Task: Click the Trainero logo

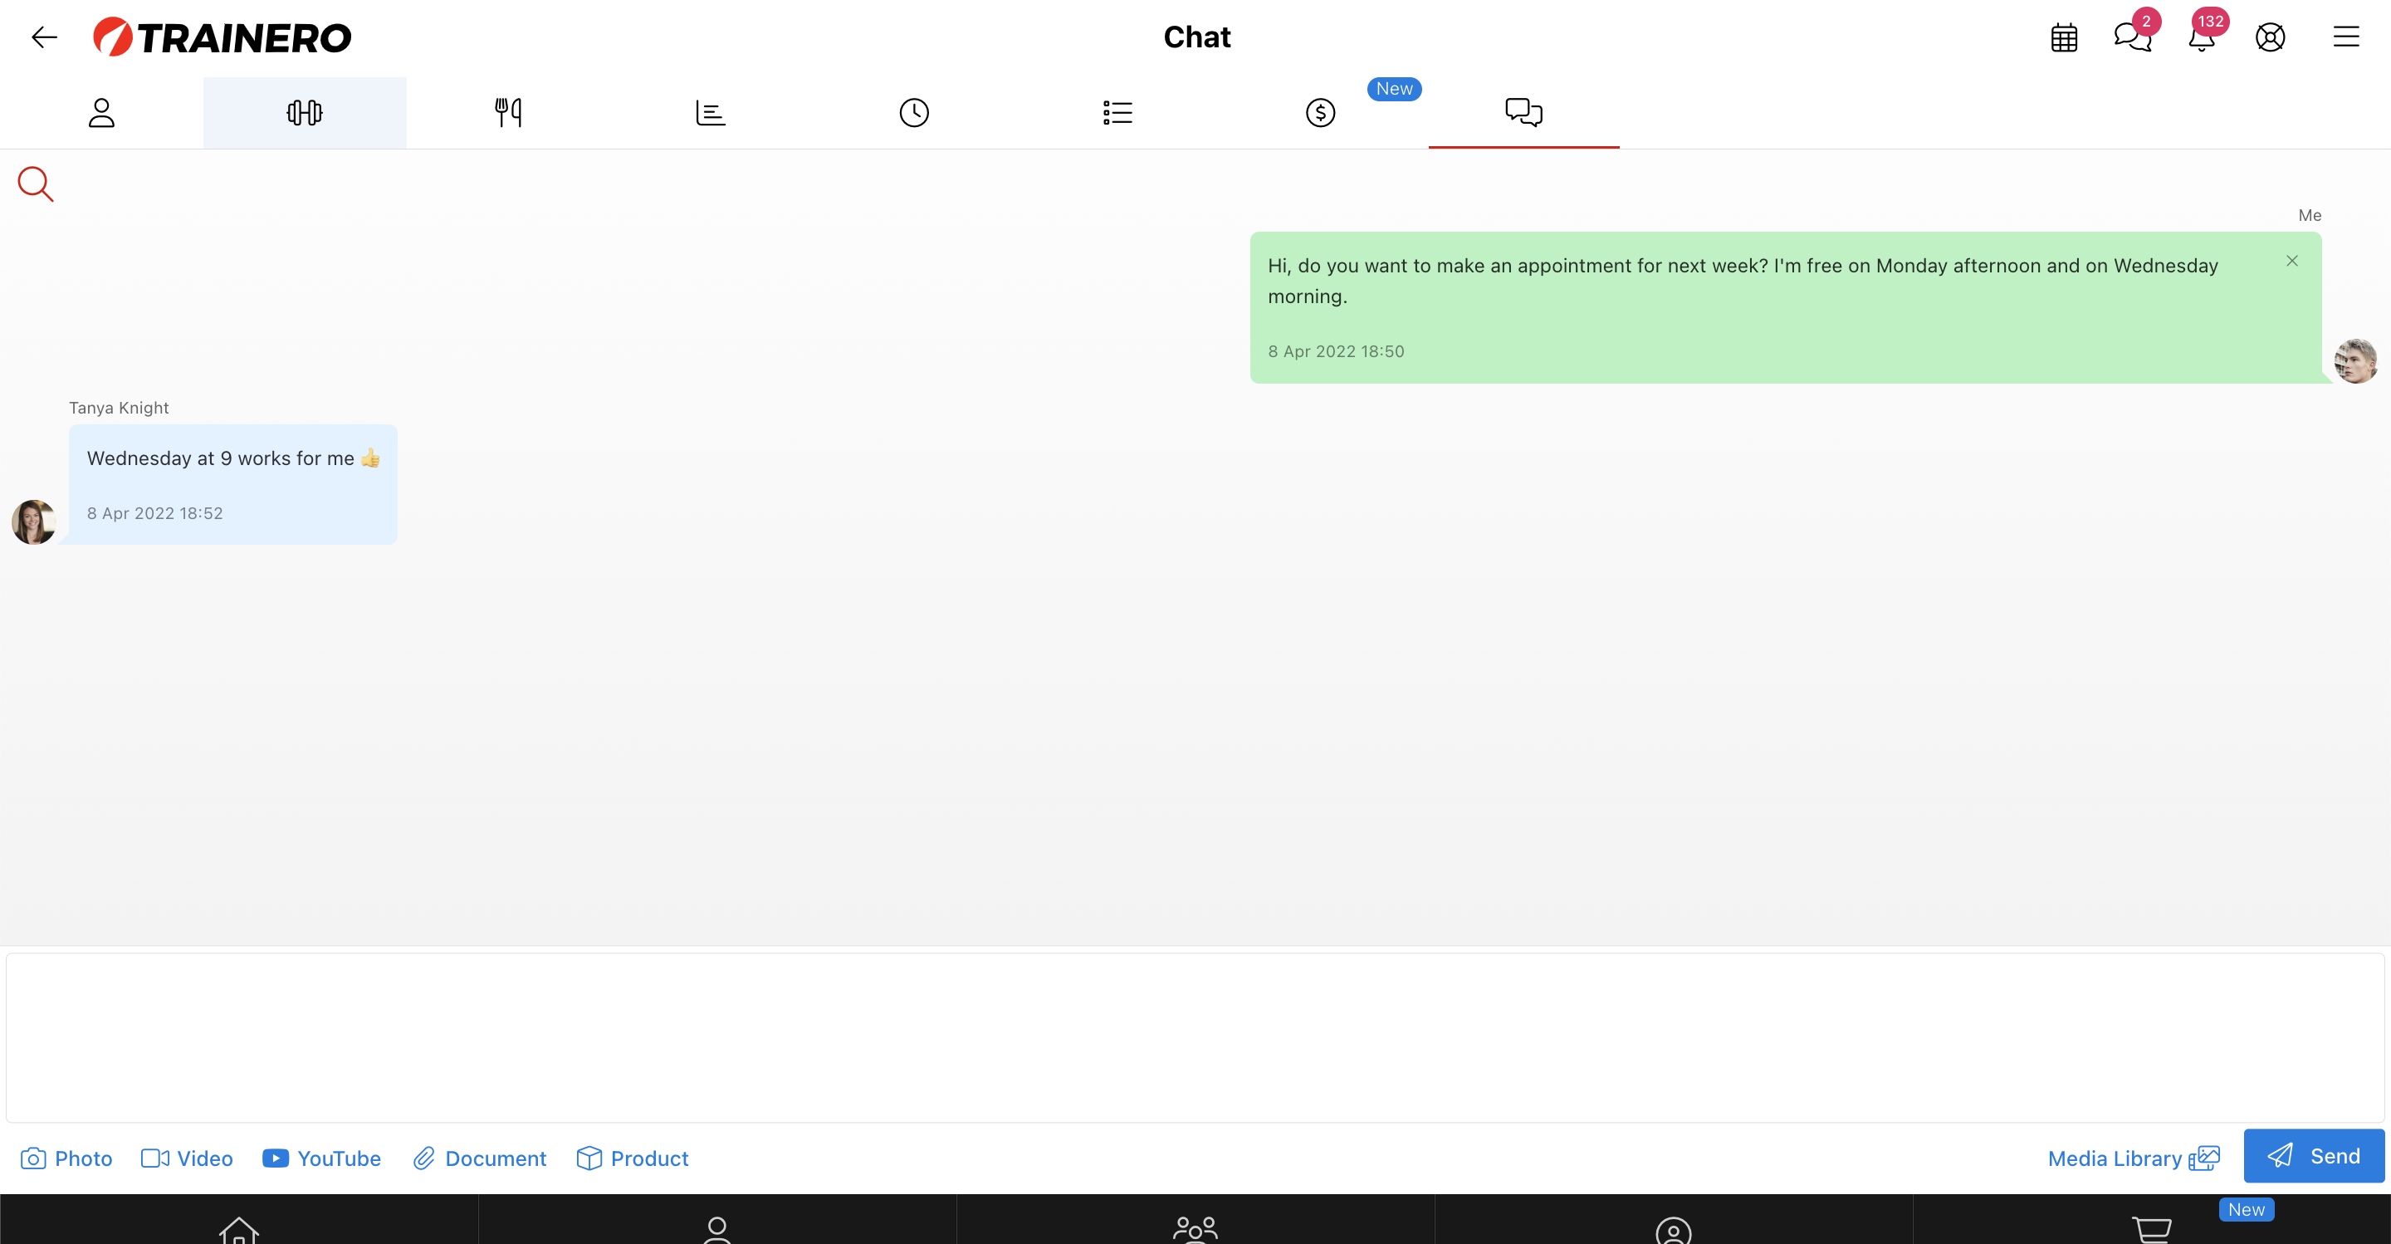Action: tap(222, 37)
